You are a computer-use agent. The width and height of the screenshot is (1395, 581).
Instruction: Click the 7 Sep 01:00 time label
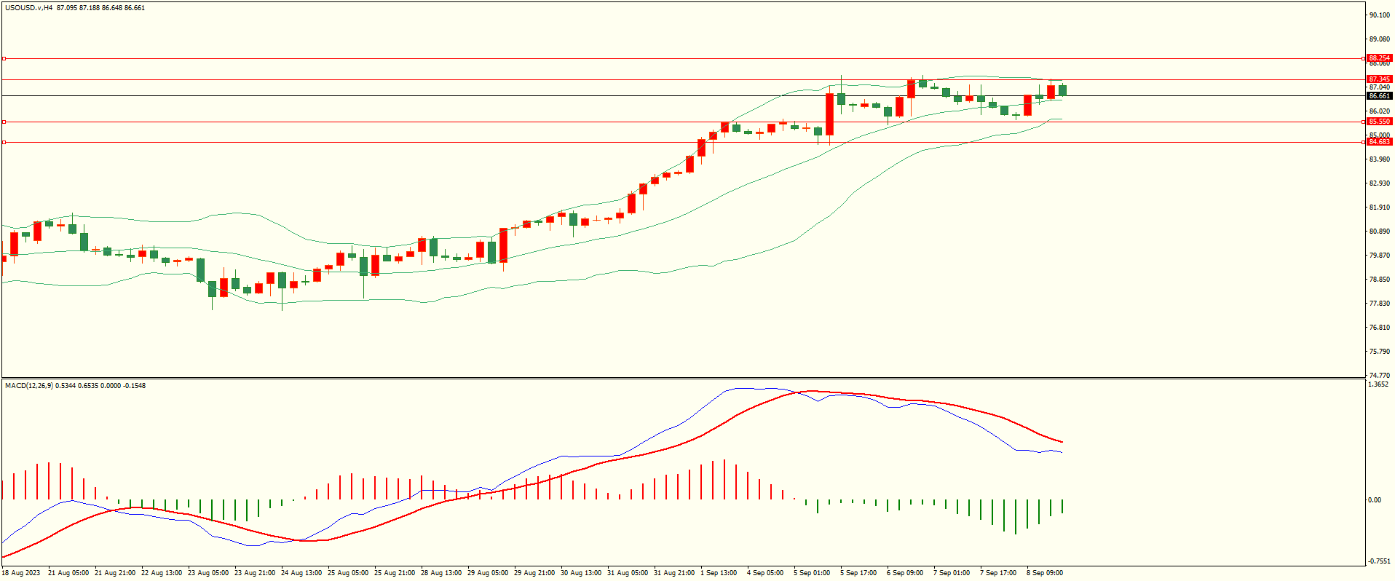tap(952, 573)
